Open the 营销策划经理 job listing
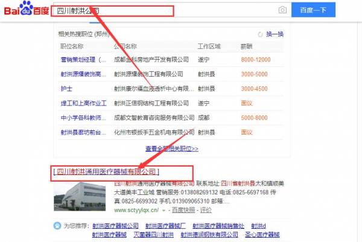362x242 pixels. click(x=84, y=60)
